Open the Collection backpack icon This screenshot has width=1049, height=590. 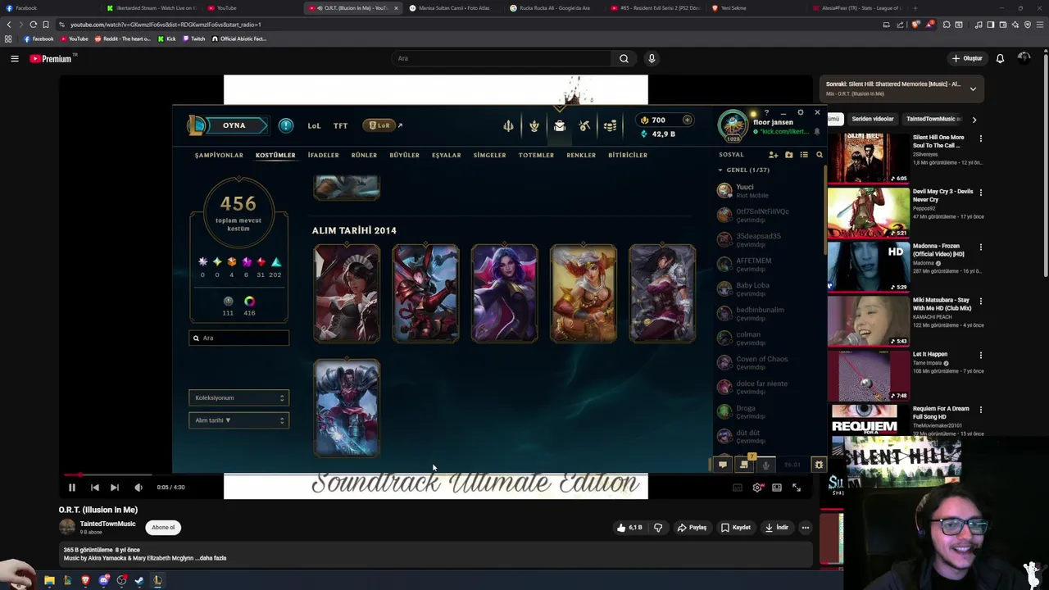click(x=559, y=125)
